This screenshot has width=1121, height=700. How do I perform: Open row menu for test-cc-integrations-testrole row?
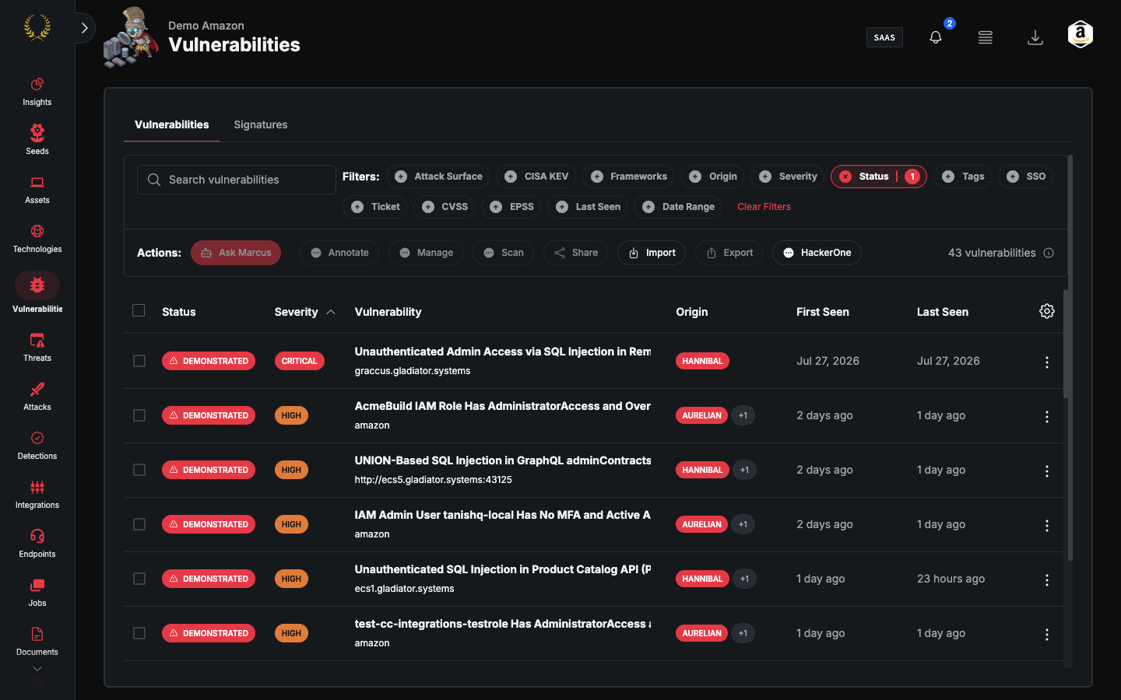click(1047, 635)
